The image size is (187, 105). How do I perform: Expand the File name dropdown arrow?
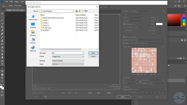point(83,53)
